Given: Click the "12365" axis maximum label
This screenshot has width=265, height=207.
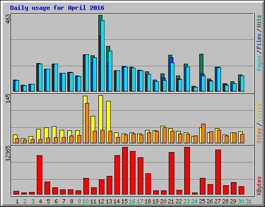Looking at the screenshot, I should 8,153.
